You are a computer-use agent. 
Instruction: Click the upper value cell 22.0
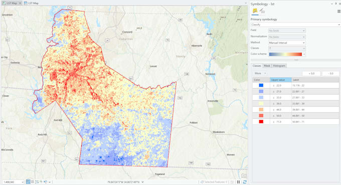[280, 85]
